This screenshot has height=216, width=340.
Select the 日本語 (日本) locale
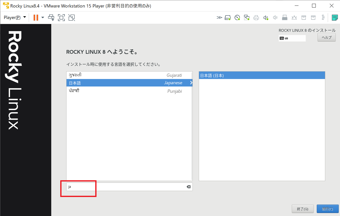(x=262, y=75)
